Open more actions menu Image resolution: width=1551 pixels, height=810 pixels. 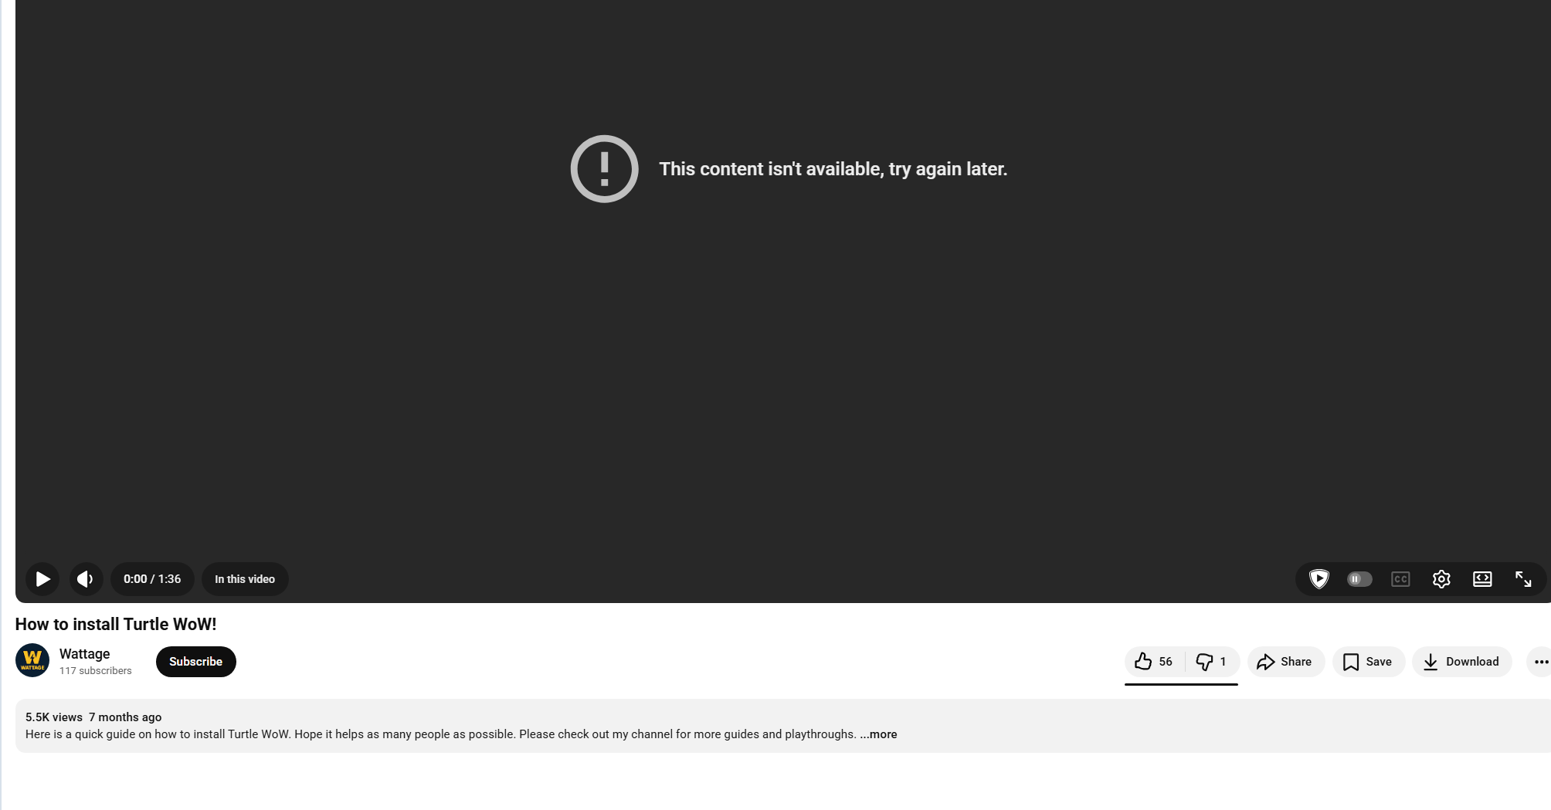click(1541, 662)
